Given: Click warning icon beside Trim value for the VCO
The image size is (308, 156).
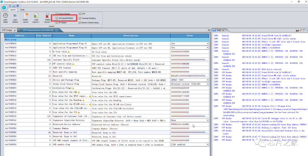Looking at the screenshot, I should click(79, 112).
